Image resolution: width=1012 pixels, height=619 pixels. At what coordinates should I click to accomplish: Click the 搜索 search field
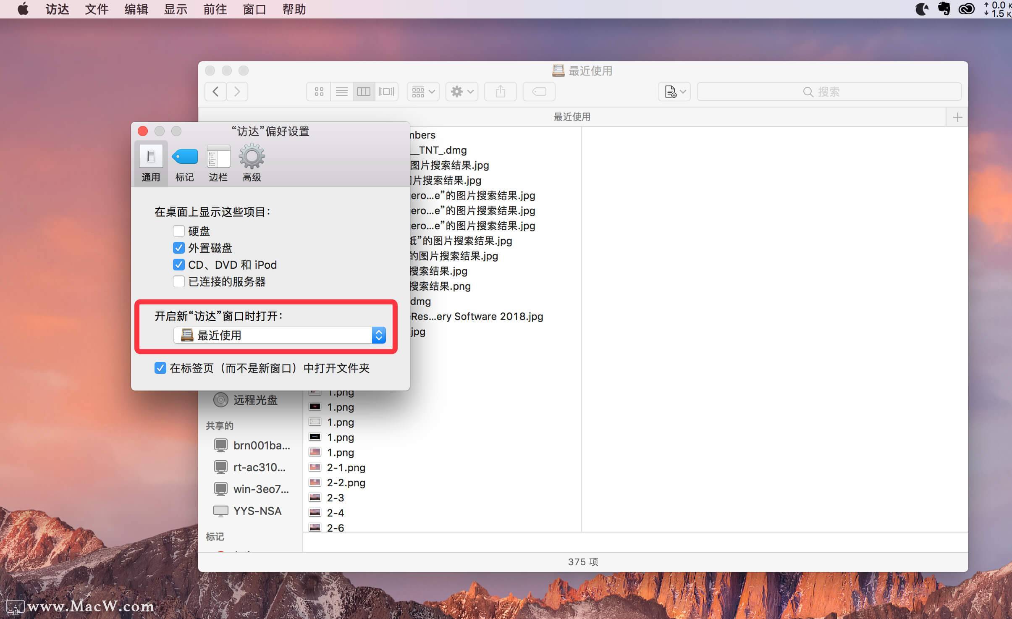click(x=828, y=92)
